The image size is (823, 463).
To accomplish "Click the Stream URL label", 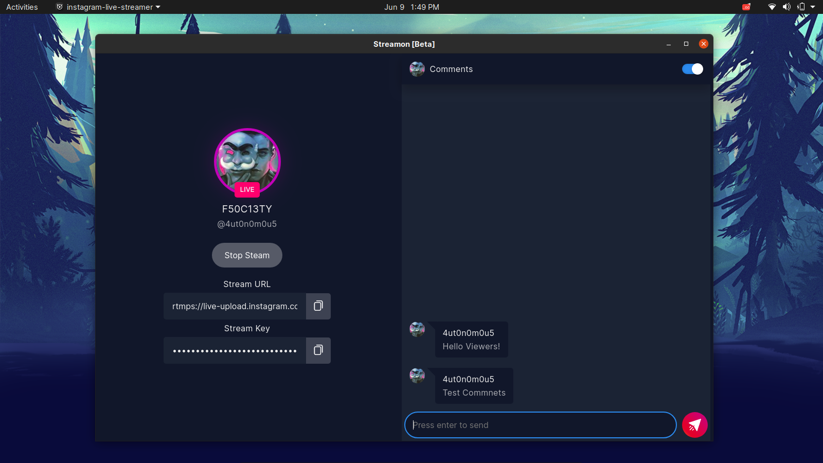I will [x=247, y=284].
